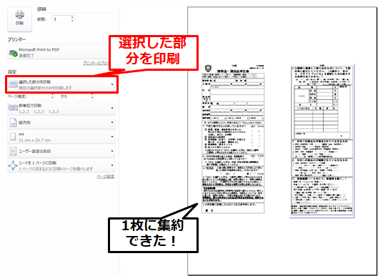Open the 縦方向 orientation dropdown
This screenshot has height=276, width=378.
[x=61, y=122]
